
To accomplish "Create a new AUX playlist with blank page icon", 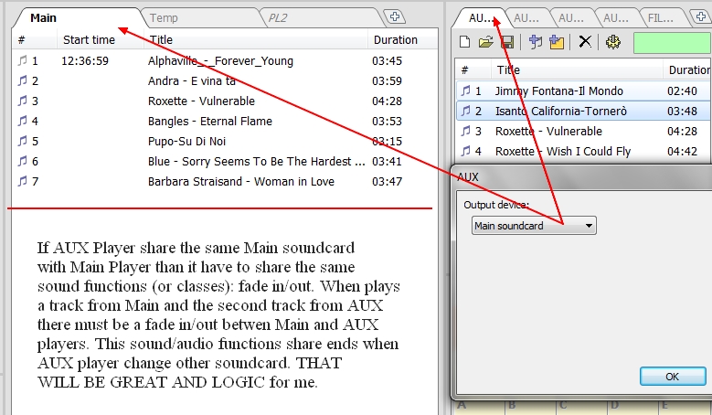I will [464, 42].
